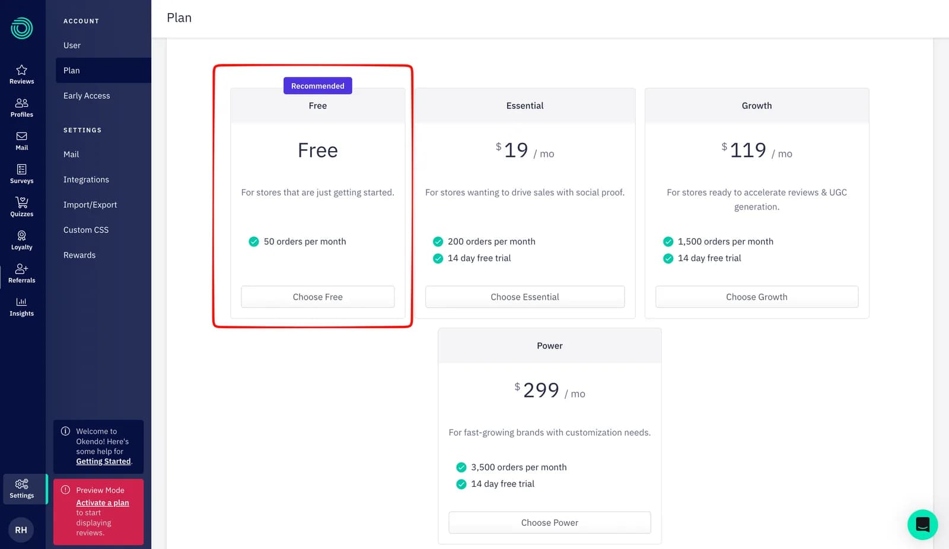Click the checkmark beside 1,500 orders per month
The image size is (949, 549).
click(668, 242)
